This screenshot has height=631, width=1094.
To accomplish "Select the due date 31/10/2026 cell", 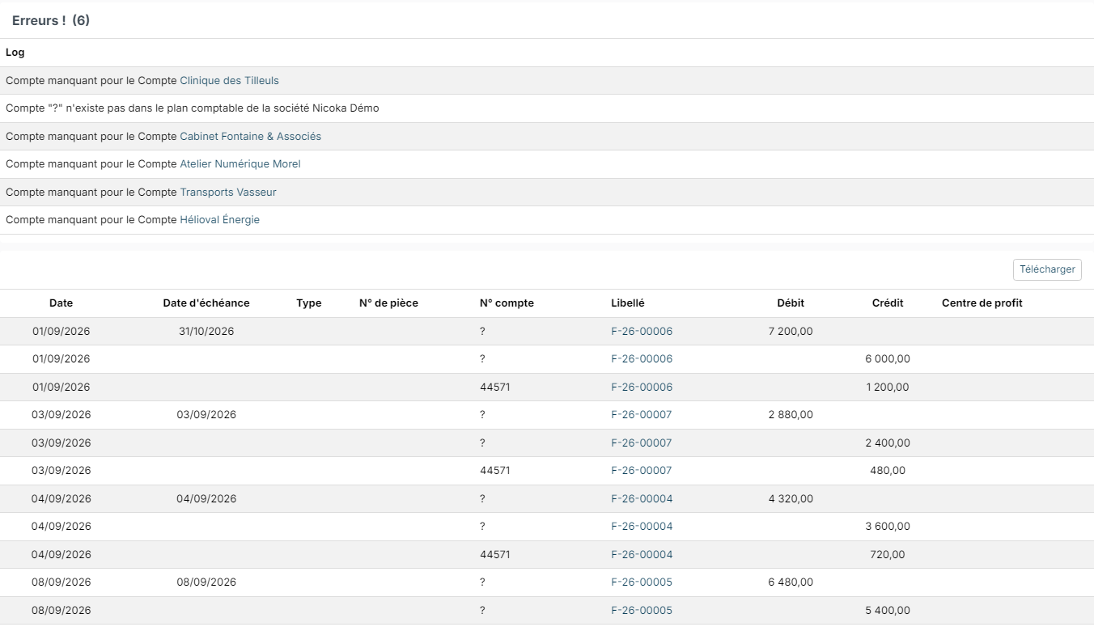I will point(206,331).
